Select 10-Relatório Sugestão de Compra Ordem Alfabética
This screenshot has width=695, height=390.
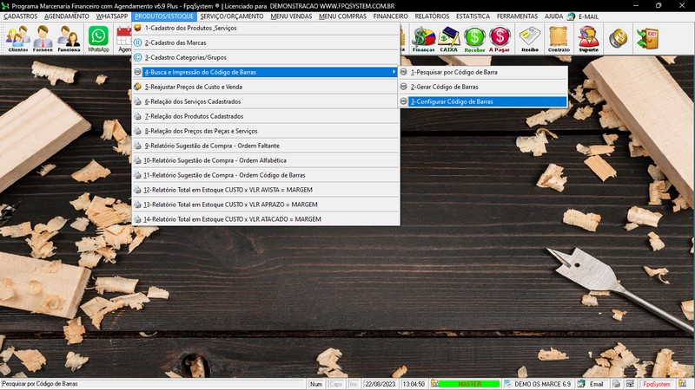266,160
